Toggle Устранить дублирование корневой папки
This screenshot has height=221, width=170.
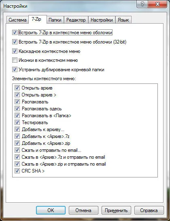15,70
